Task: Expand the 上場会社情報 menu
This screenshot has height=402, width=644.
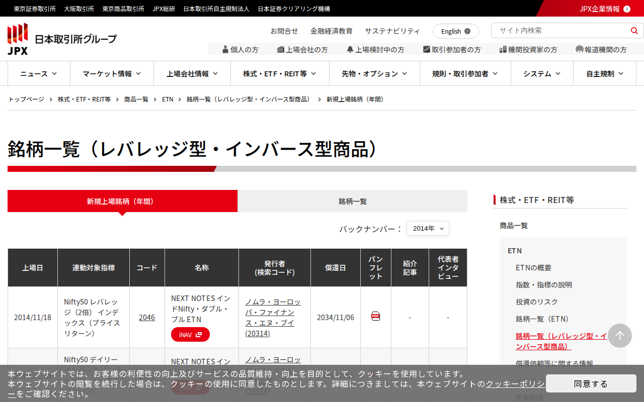Action: click(x=192, y=73)
